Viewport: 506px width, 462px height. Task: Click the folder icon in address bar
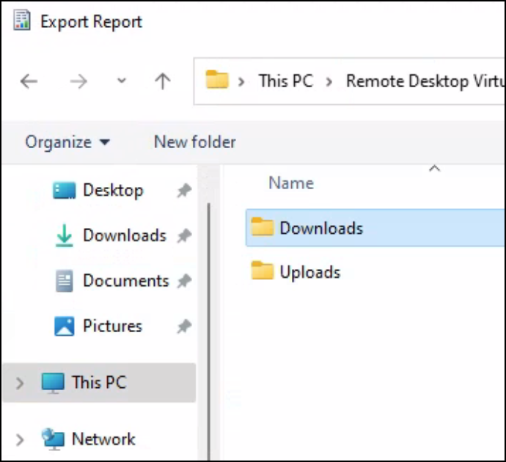click(x=216, y=80)
